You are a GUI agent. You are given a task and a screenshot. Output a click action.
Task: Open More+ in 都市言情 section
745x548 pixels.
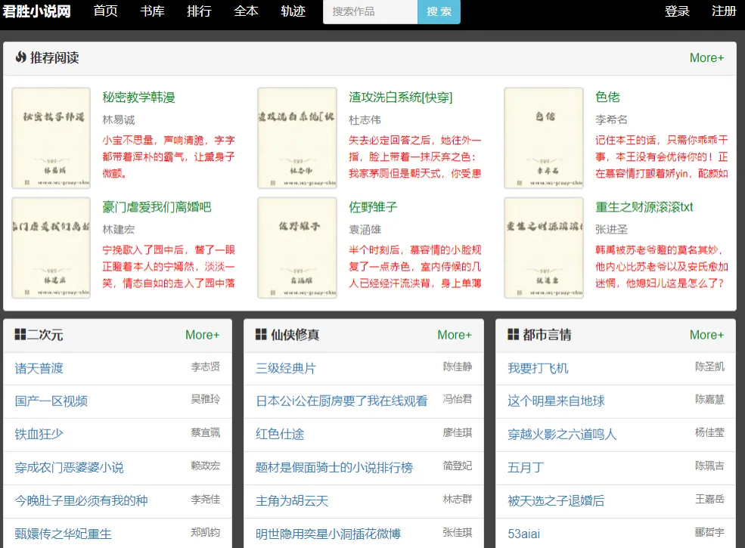click(x=706, y=335)
